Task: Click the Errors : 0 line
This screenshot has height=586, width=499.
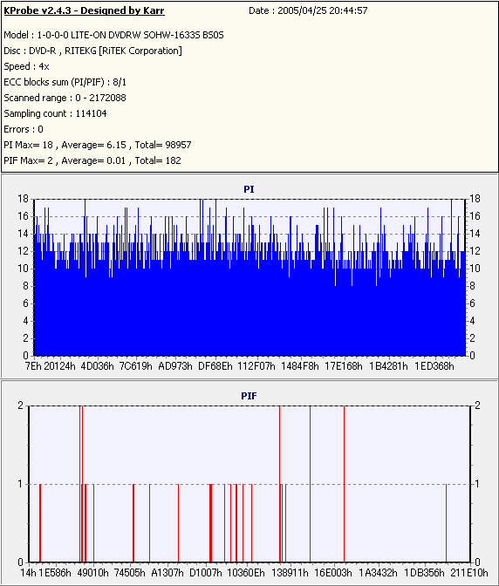Action: pos(24,129)
